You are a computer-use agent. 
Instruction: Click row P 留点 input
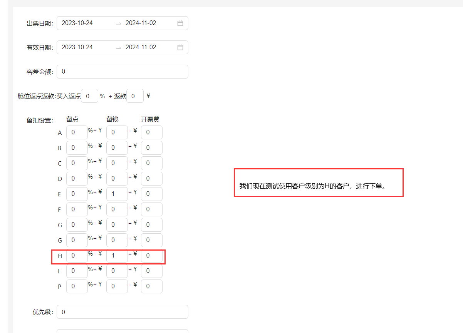tap(77, 286)
